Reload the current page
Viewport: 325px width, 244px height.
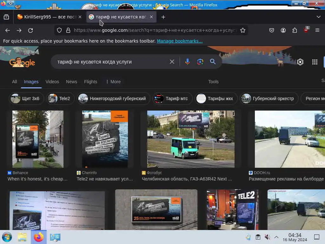click(30, 30)
